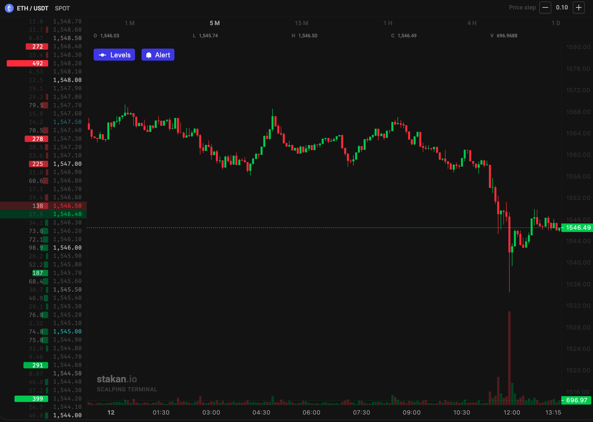Image resolution: width=593 pixels, height=422 pixels.
Task: Switch chart to 1 M timeframe
Action: [x=130, y=23]
